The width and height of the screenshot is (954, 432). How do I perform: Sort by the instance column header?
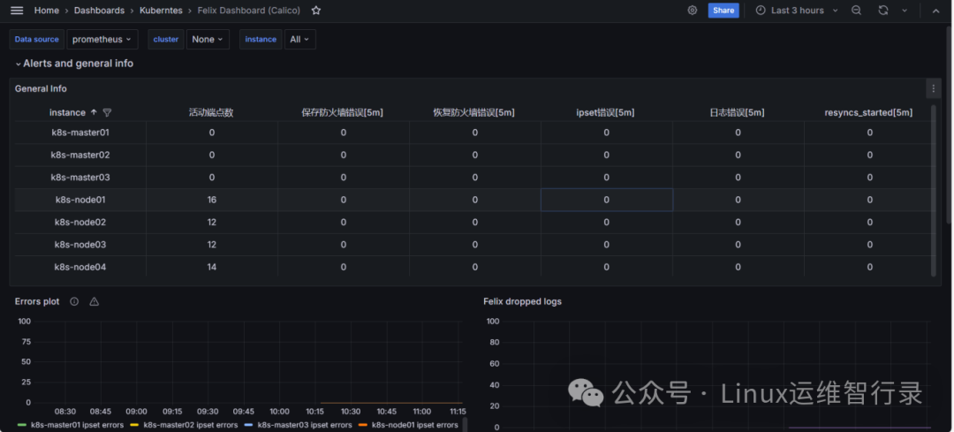click(67, 112)
